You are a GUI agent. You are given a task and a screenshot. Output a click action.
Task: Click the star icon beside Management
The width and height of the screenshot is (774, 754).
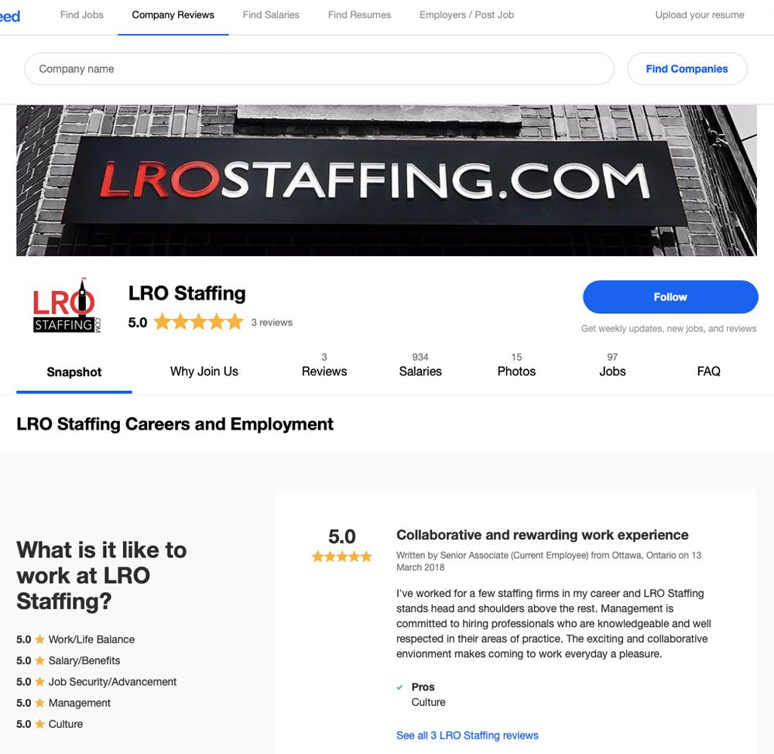pos(40,703)
